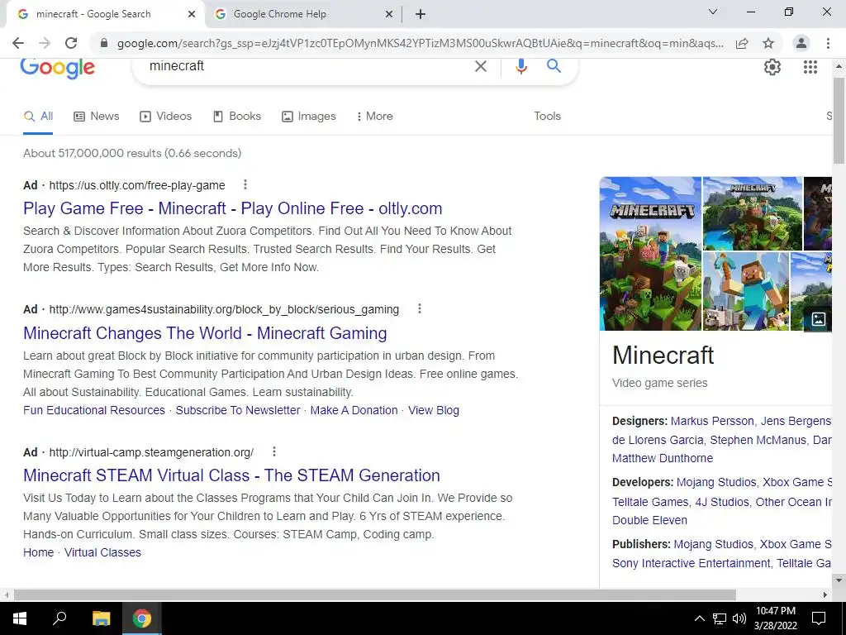Click Chrome icon in taskbar

[x=142, y=618]
